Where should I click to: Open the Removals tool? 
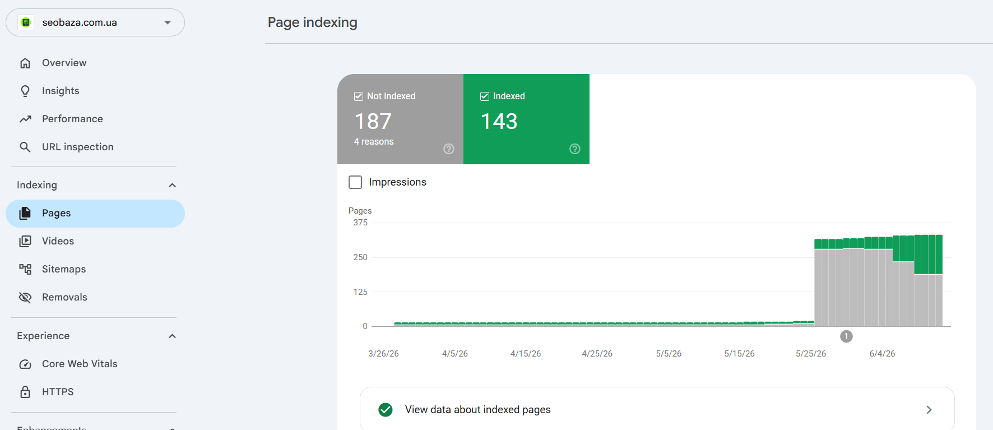pos(95,297)
